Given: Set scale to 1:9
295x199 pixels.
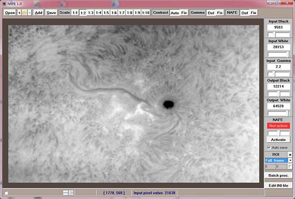Looking at the screenshot, I should point(137,13).
